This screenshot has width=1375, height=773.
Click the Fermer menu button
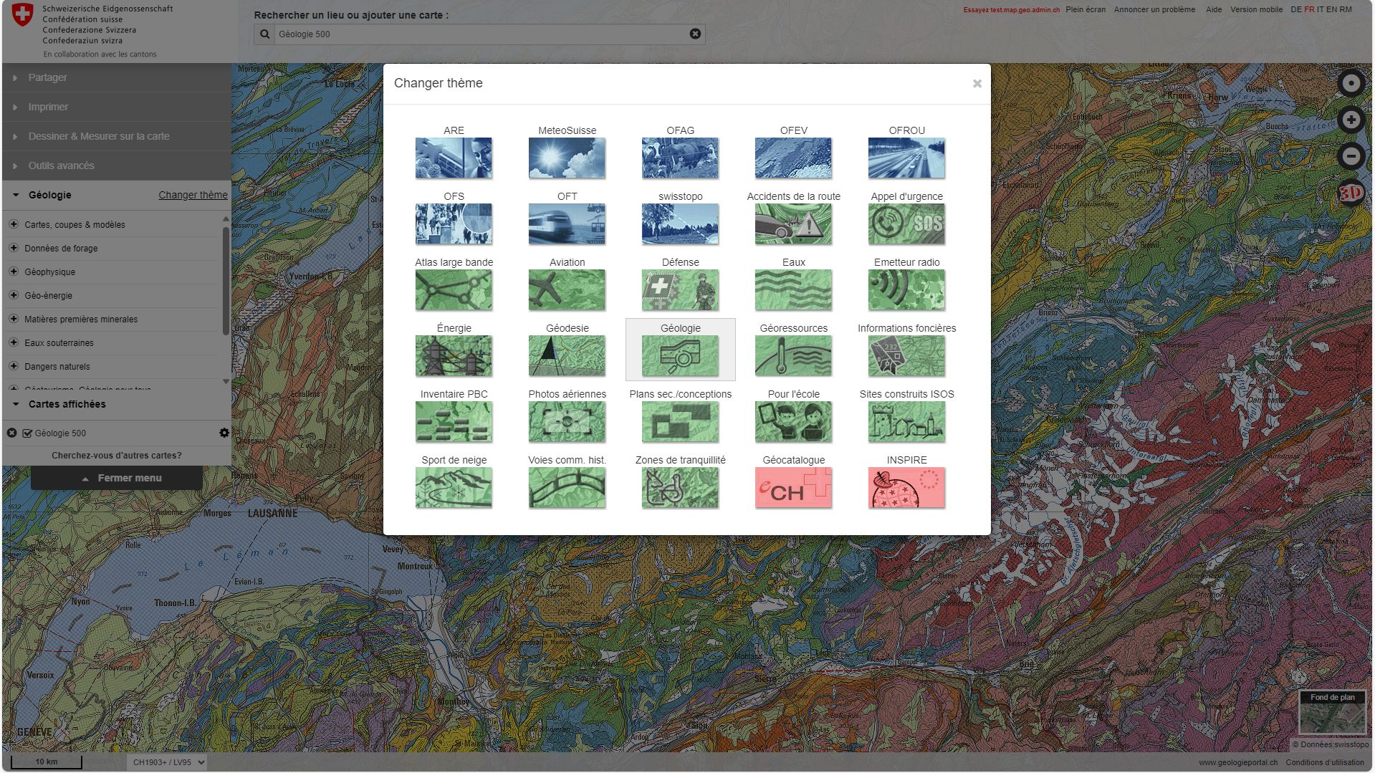click(x=117, y=478)
